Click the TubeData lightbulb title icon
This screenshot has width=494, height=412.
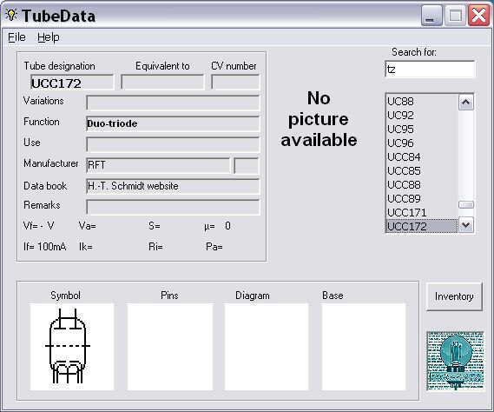click(x=11, y=15)
